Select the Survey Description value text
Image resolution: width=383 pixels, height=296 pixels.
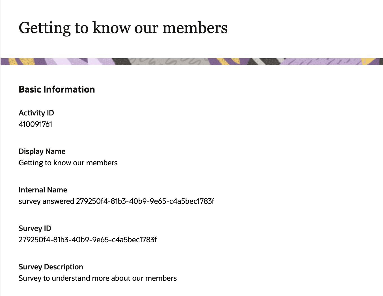pyautogui.click(x=98, y=278)
